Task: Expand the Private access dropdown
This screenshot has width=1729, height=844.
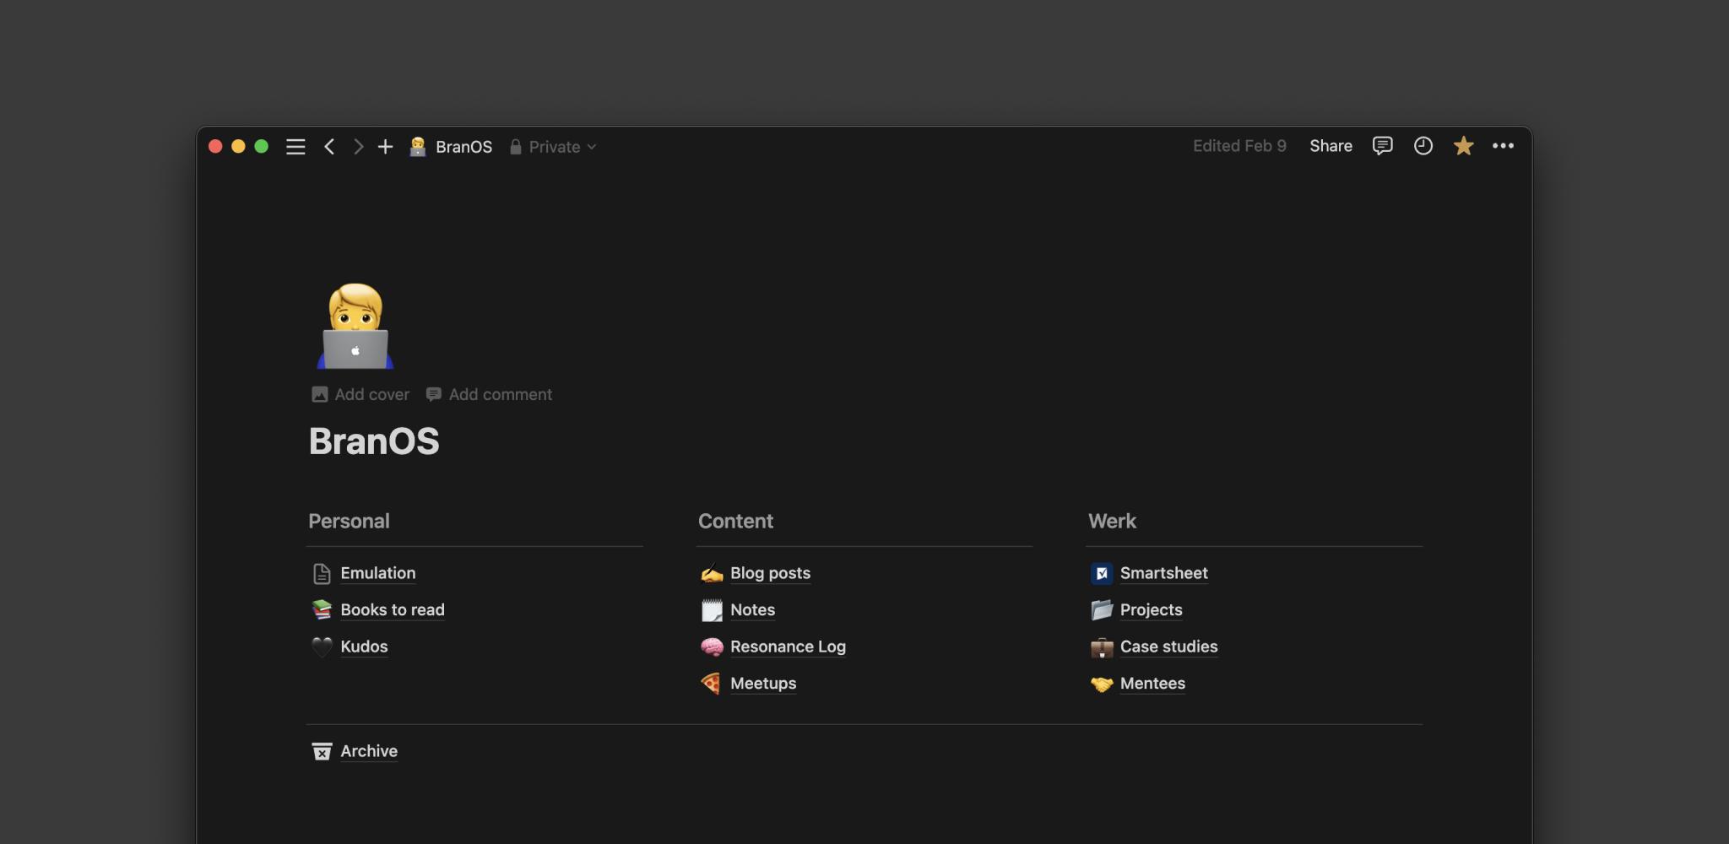Action: pyautogui.click(x=554, y=147)
